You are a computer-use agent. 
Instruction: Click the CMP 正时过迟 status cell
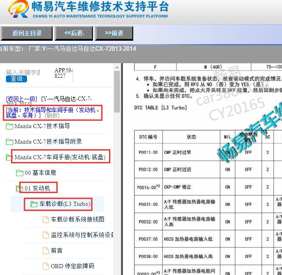pos(191,169)
